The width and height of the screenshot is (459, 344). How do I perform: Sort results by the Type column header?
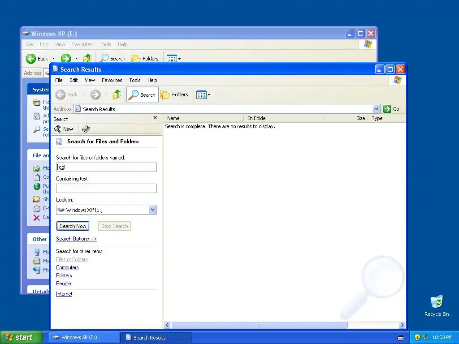point(387,118)
